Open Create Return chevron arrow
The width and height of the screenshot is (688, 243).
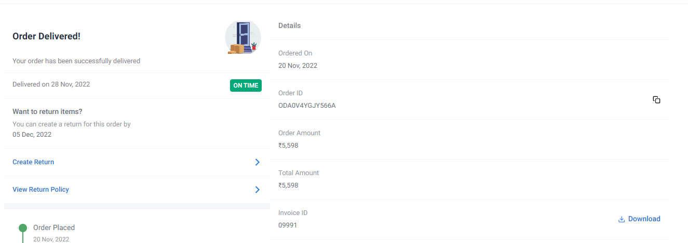tap(257, 162)
